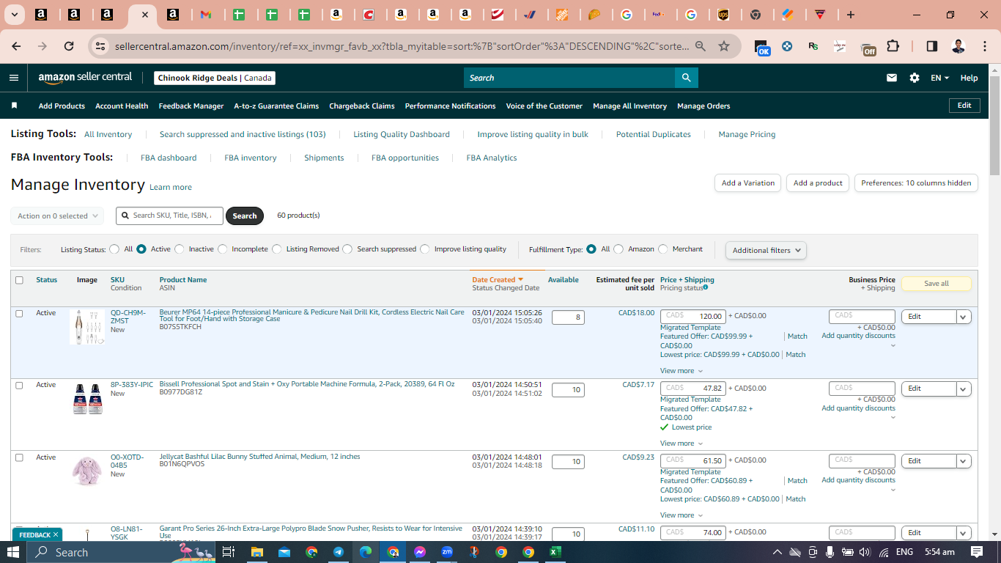Switch to the Gmail tab
The height and width of the screenshot is (563, 1001).
click(x=206, y=15)
